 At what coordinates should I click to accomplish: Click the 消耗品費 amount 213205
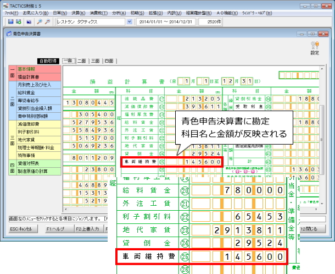pyautogui.click(x=193, y=98)
